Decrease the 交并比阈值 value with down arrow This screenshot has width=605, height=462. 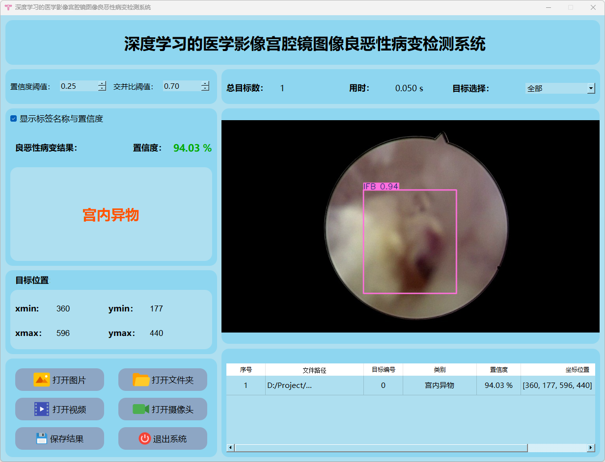tap(205, 89)
